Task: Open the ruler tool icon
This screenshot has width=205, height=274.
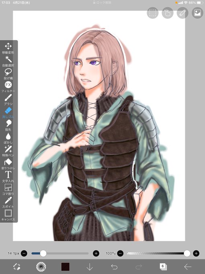Action: point(182,13)
